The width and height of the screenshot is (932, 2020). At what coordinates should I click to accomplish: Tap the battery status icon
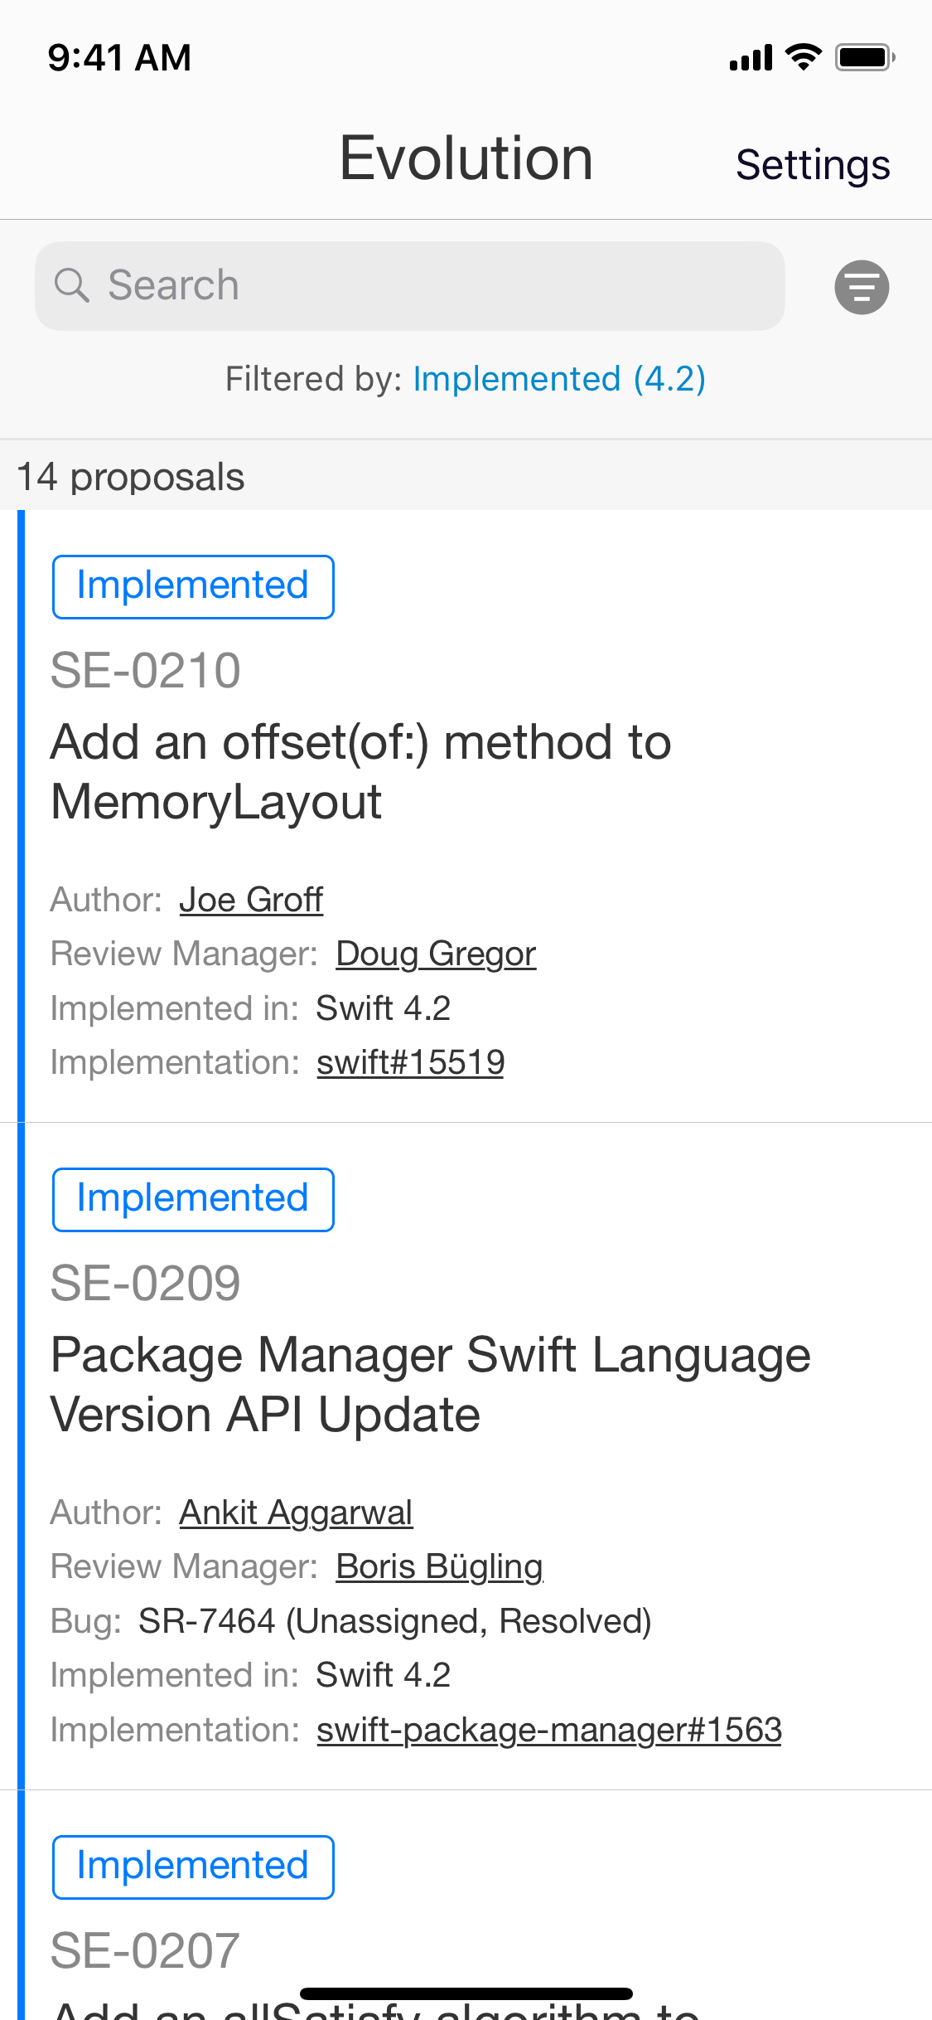[x=864, y=57]
